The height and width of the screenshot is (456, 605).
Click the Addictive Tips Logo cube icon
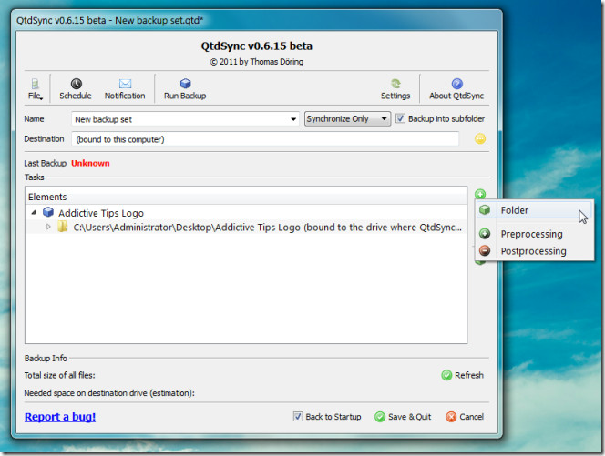click(x=48, y=212)
